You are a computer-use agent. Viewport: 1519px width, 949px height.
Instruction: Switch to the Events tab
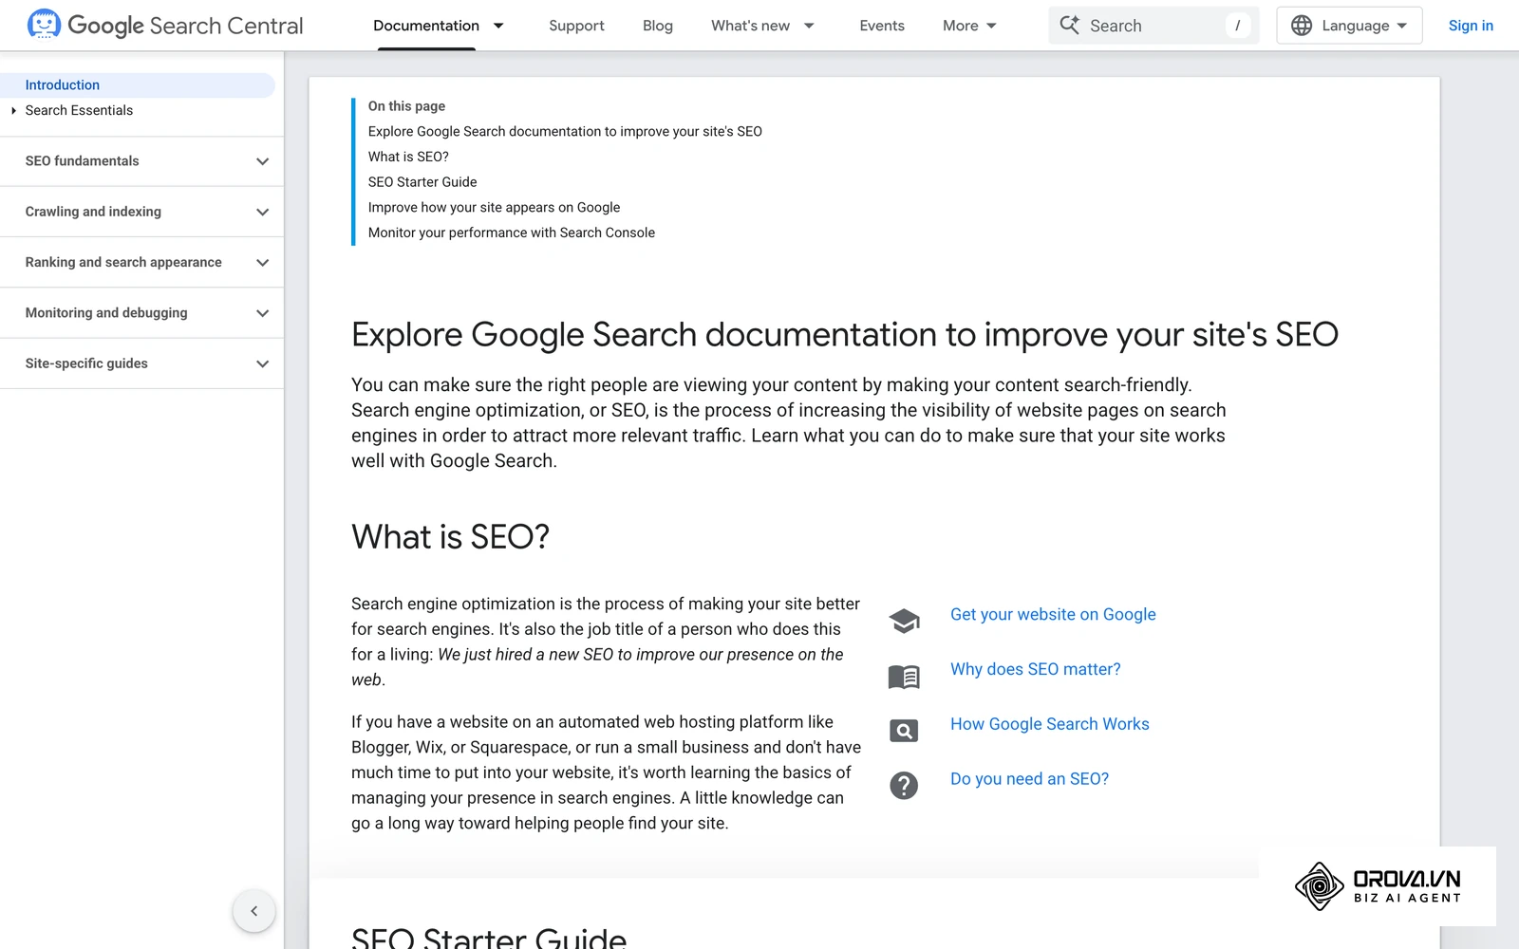pyautogui.click(x=882, y=26)
